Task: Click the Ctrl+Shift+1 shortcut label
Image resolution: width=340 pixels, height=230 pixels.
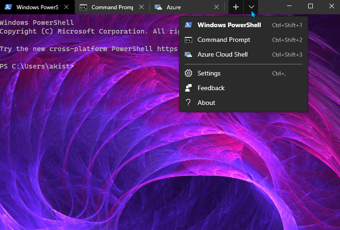Action: pyautogui.click(x=287, y=25)
